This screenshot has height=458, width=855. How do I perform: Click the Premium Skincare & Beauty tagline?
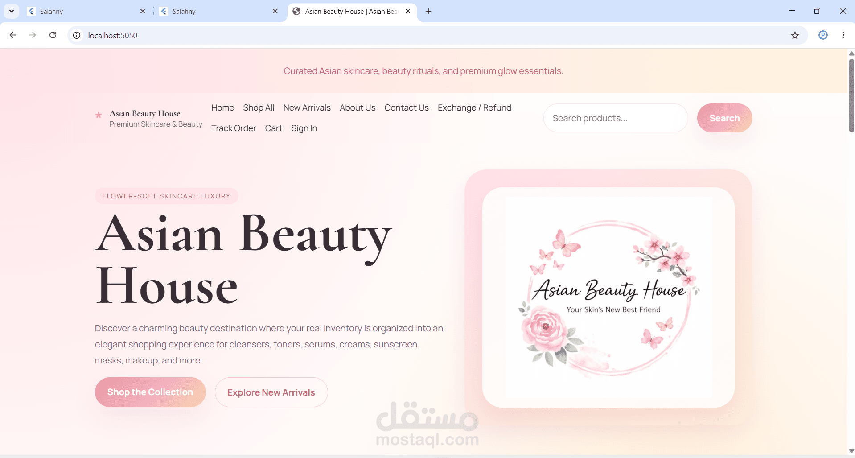click(x=156, y=124)
